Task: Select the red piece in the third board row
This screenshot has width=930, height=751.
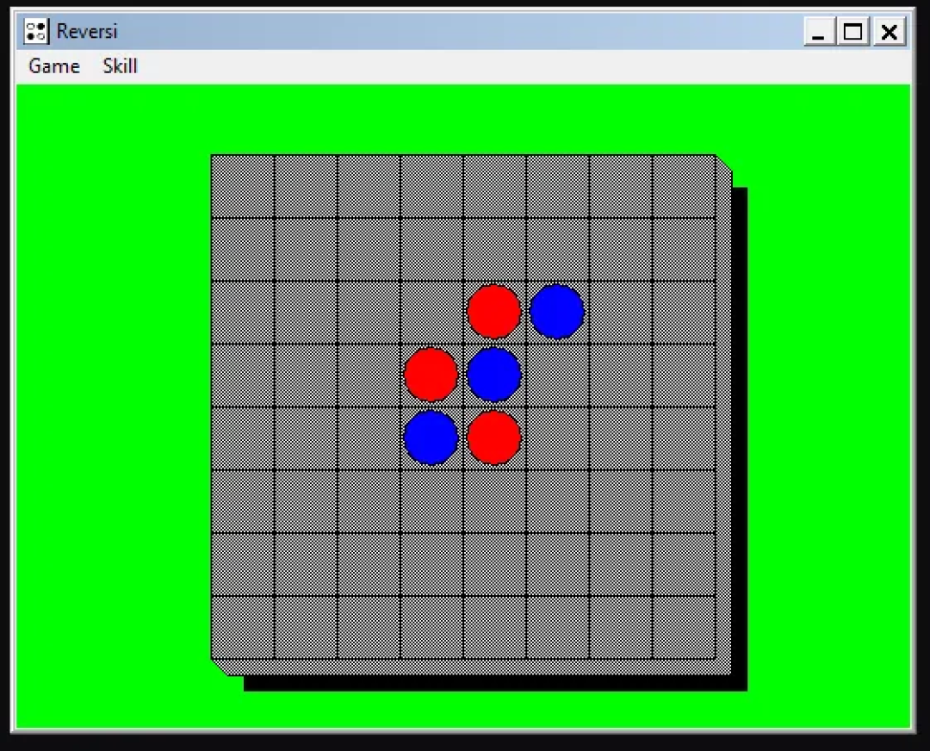Action: tap(494, 312)
